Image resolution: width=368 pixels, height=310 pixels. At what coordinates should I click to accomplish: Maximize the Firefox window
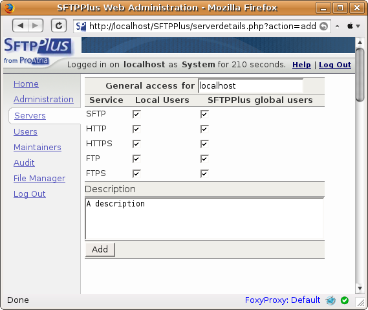pyautogui.click(x=340, y=8)
